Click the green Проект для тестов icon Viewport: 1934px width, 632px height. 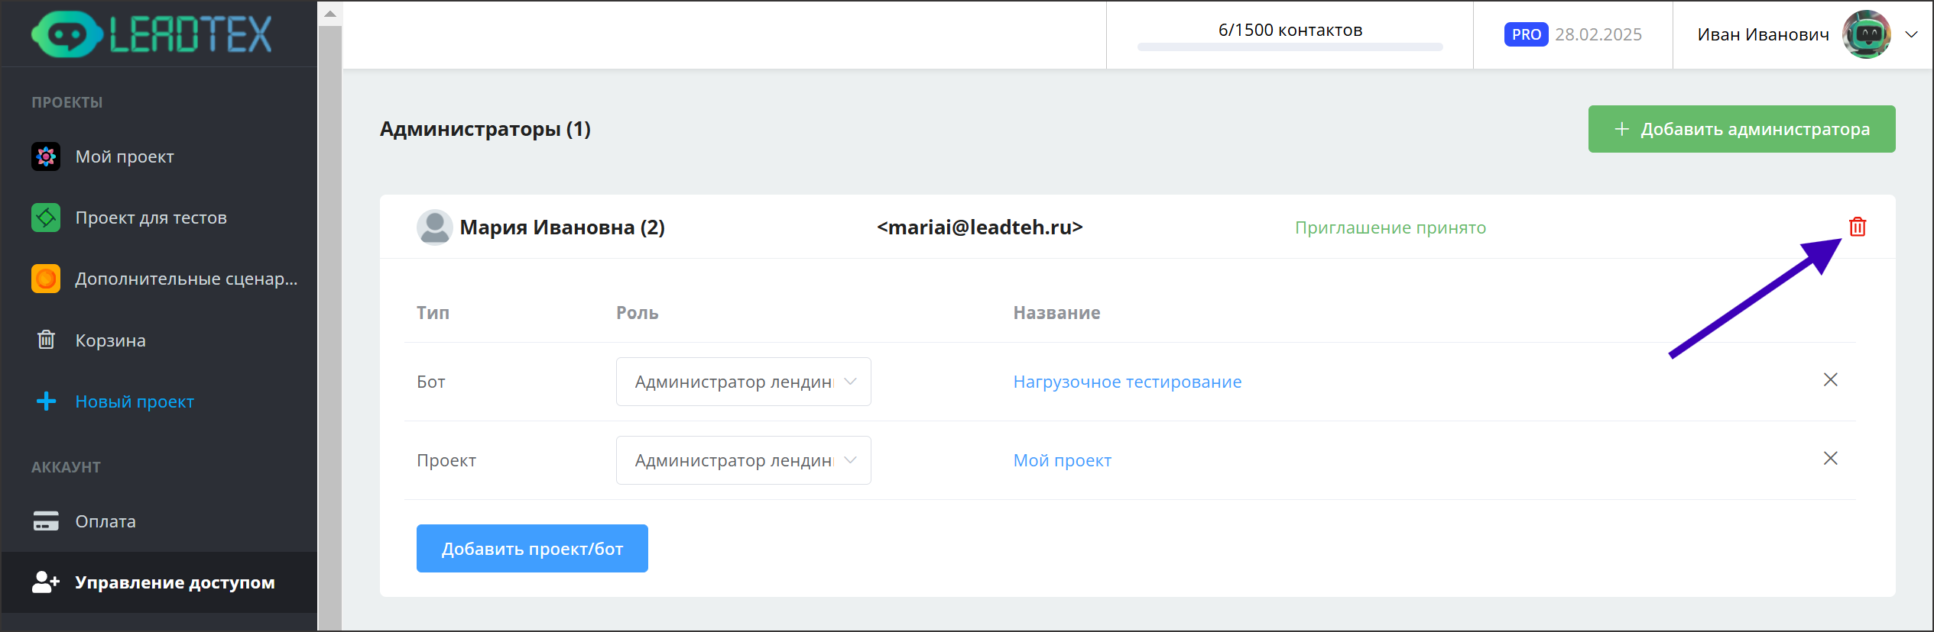pos(46,218)
